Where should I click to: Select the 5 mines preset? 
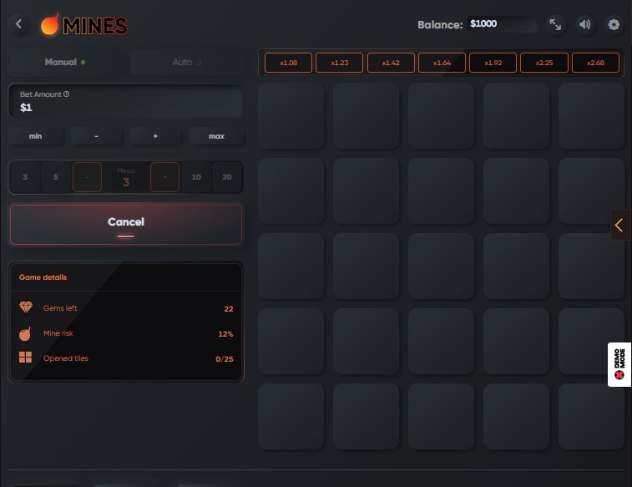[x=56, y=177]
